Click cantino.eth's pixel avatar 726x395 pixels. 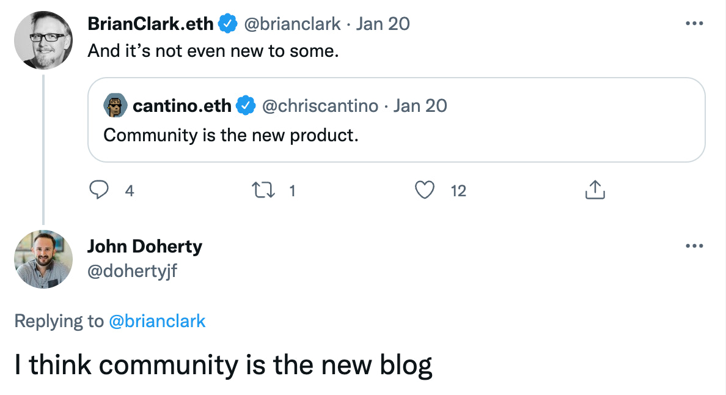pos(115,106)
